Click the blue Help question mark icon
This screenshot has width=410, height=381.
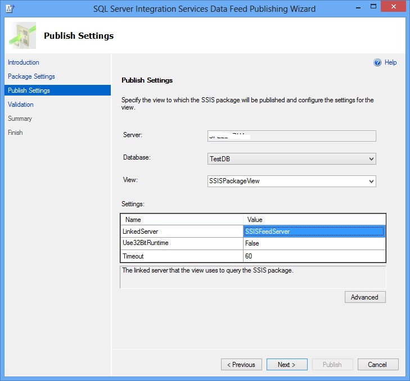[377, 63]
